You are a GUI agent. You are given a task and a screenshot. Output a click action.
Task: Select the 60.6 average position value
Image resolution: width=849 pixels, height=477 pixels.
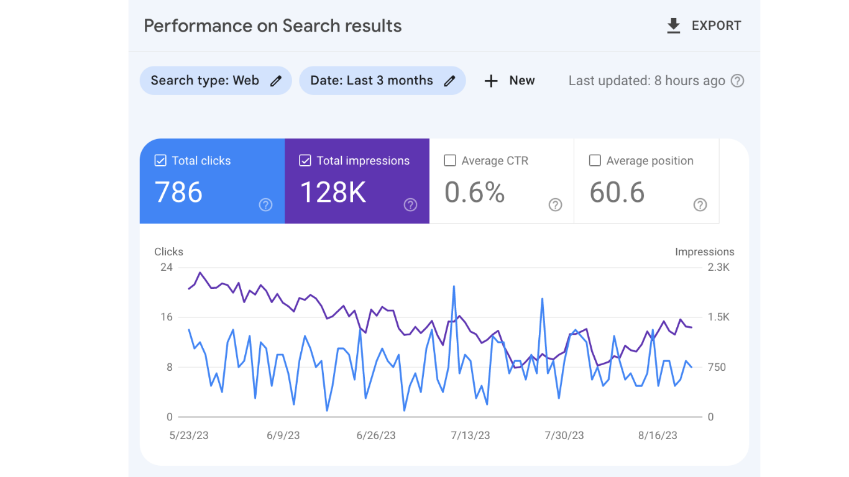coord(617,193)
